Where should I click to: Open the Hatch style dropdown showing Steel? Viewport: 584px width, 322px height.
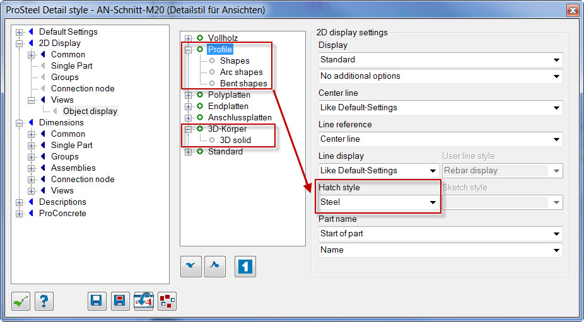click(379, 202)
